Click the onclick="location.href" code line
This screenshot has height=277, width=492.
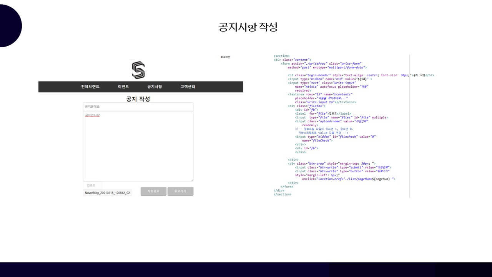point(349,179)
